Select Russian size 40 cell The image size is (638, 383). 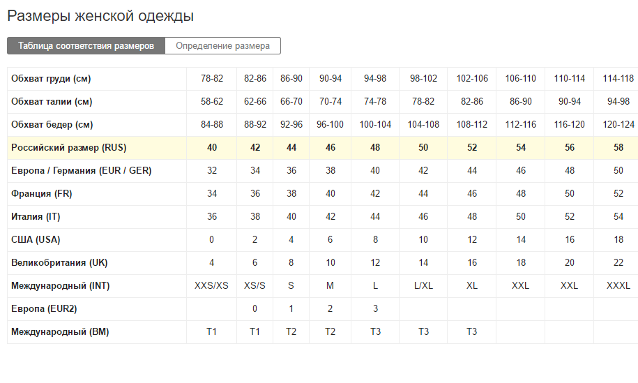[x=211, y=148]
